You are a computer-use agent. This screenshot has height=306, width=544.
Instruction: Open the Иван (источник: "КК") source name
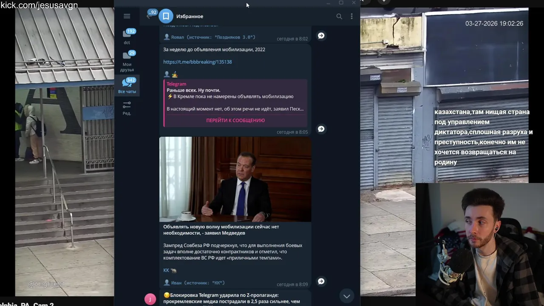pos(198,283)
